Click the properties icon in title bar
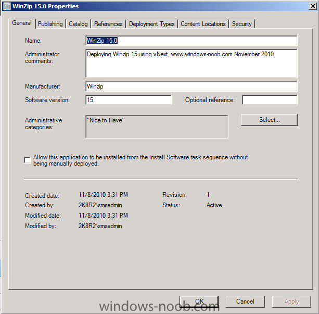 coord(7,6)
